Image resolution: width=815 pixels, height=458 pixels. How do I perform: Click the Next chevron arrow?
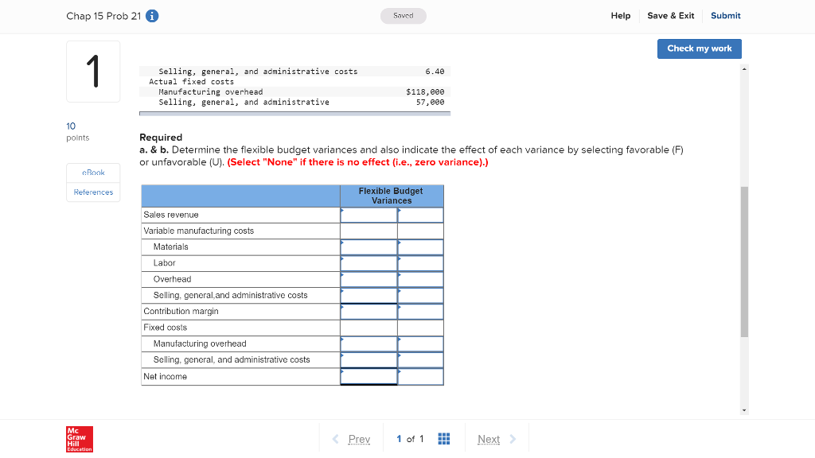[x=513, y=438]
